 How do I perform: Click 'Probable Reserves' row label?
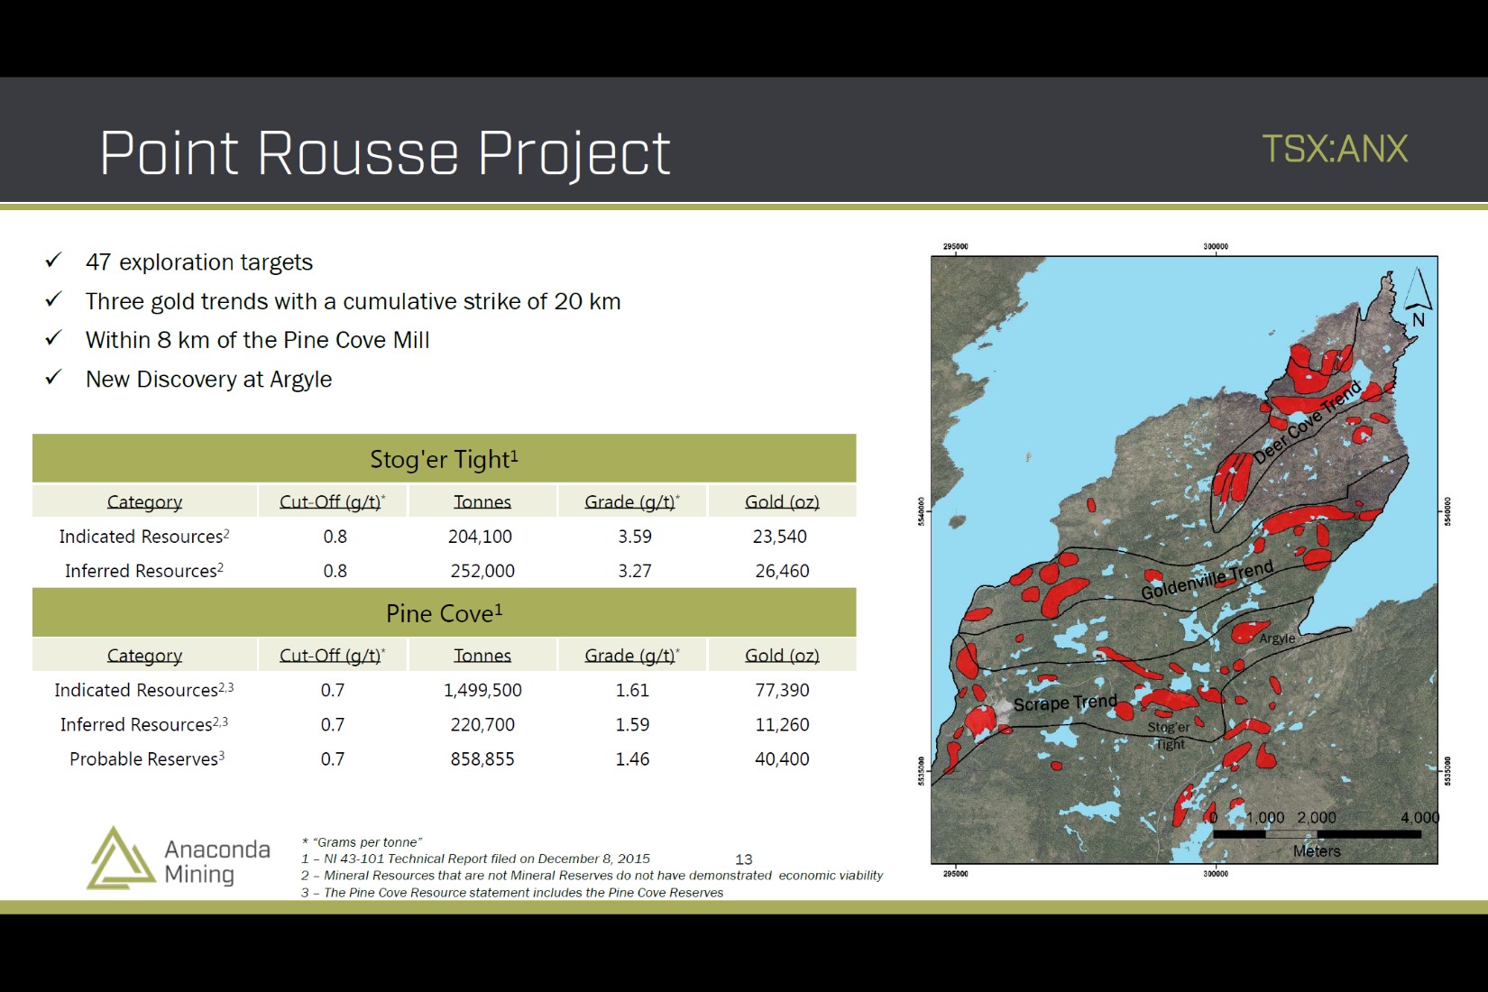pyautogui.click(x=147, y=759)
